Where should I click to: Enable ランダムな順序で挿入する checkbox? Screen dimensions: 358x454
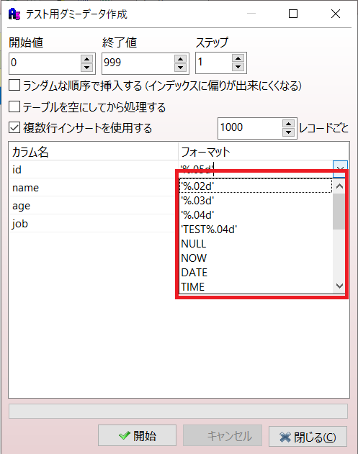(x=14, y=86)
